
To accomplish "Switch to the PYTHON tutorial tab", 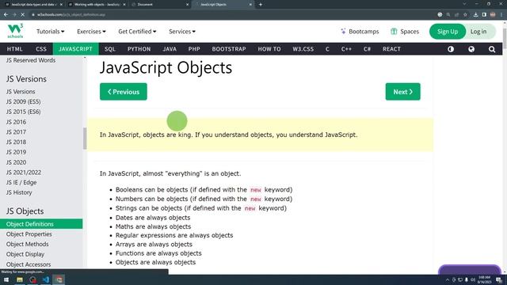I will tap(139, 49).
